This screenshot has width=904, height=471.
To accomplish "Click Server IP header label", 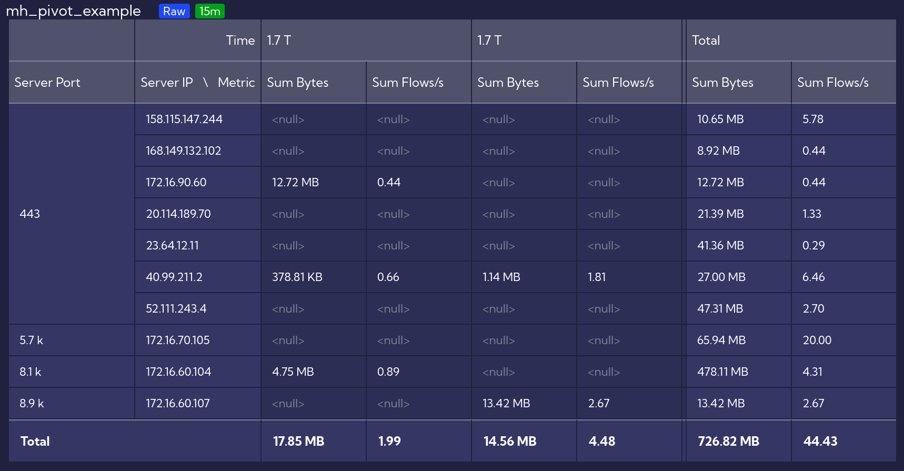I will 167,83.
